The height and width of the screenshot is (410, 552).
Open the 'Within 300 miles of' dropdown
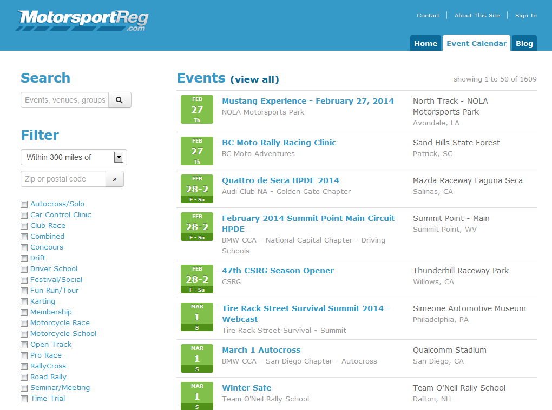(x=74, y=157)
